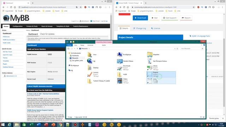Viewport: 226px width, 127px height.
Task: Go back in community.mybb.com browser window
Action: (117, 7)
